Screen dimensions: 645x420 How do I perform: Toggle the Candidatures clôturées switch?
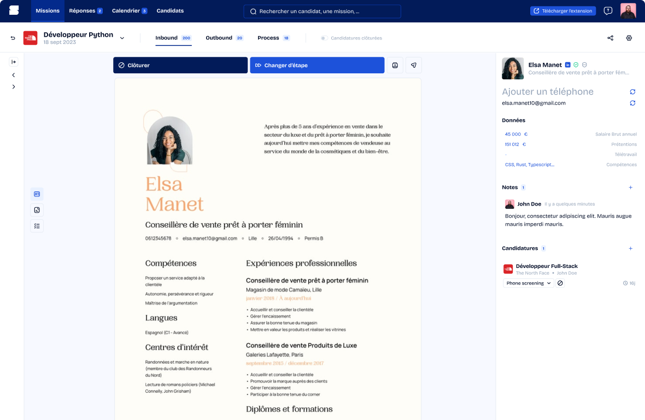[x=324, y=38]
